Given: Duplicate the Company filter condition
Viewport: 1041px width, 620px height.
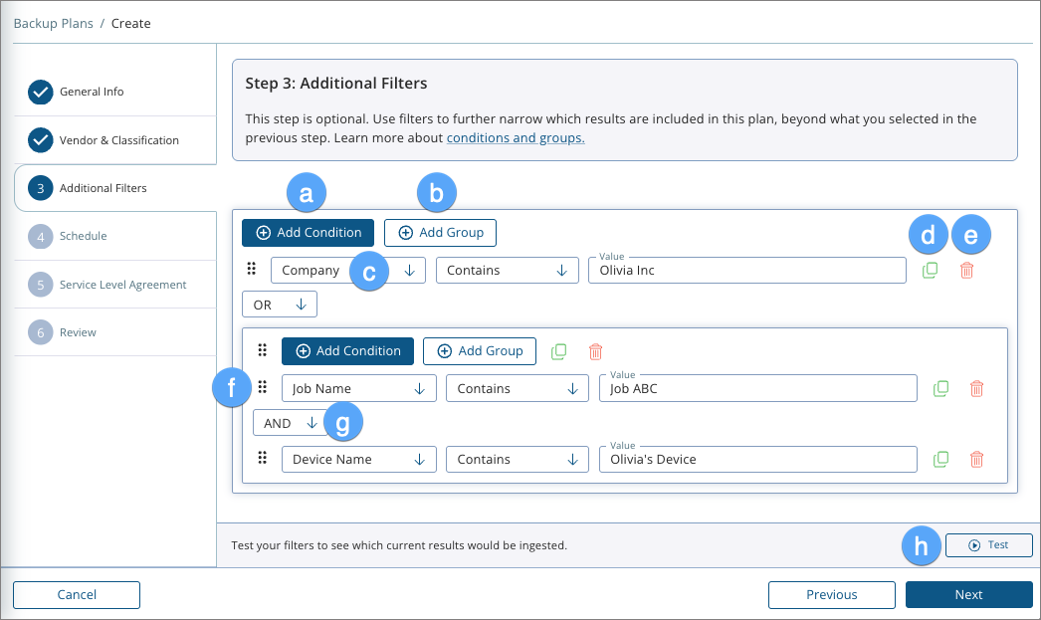Looking at the screenshot, I should point(930,269).
